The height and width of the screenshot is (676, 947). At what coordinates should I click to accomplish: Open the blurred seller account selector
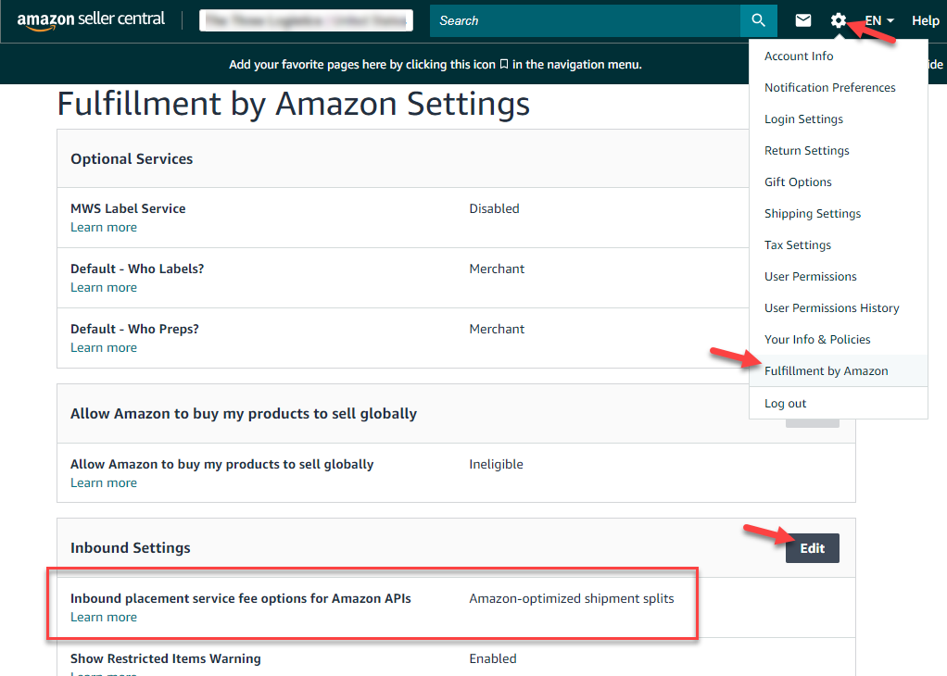306,20
